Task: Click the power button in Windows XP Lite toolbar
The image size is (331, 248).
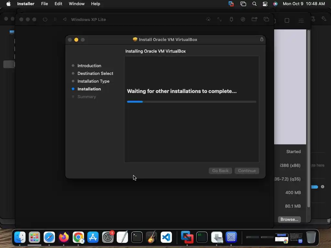Action: click(45, 19)
